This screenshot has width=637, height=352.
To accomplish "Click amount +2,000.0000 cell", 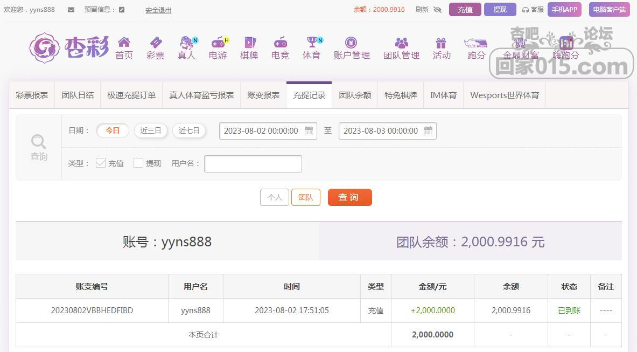I will 433,310.
